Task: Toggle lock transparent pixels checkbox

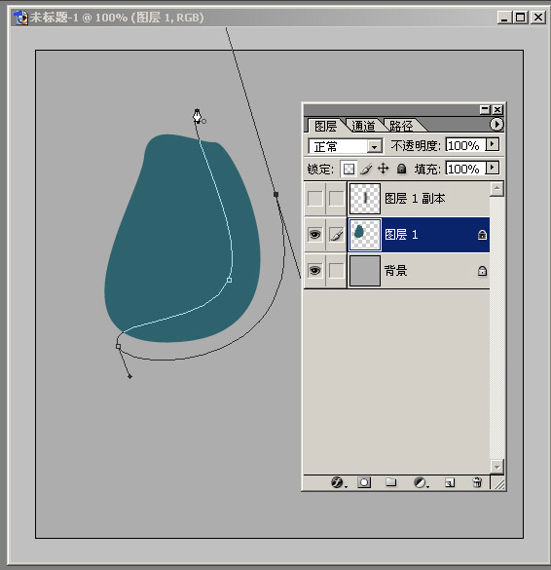Action: 349,169
